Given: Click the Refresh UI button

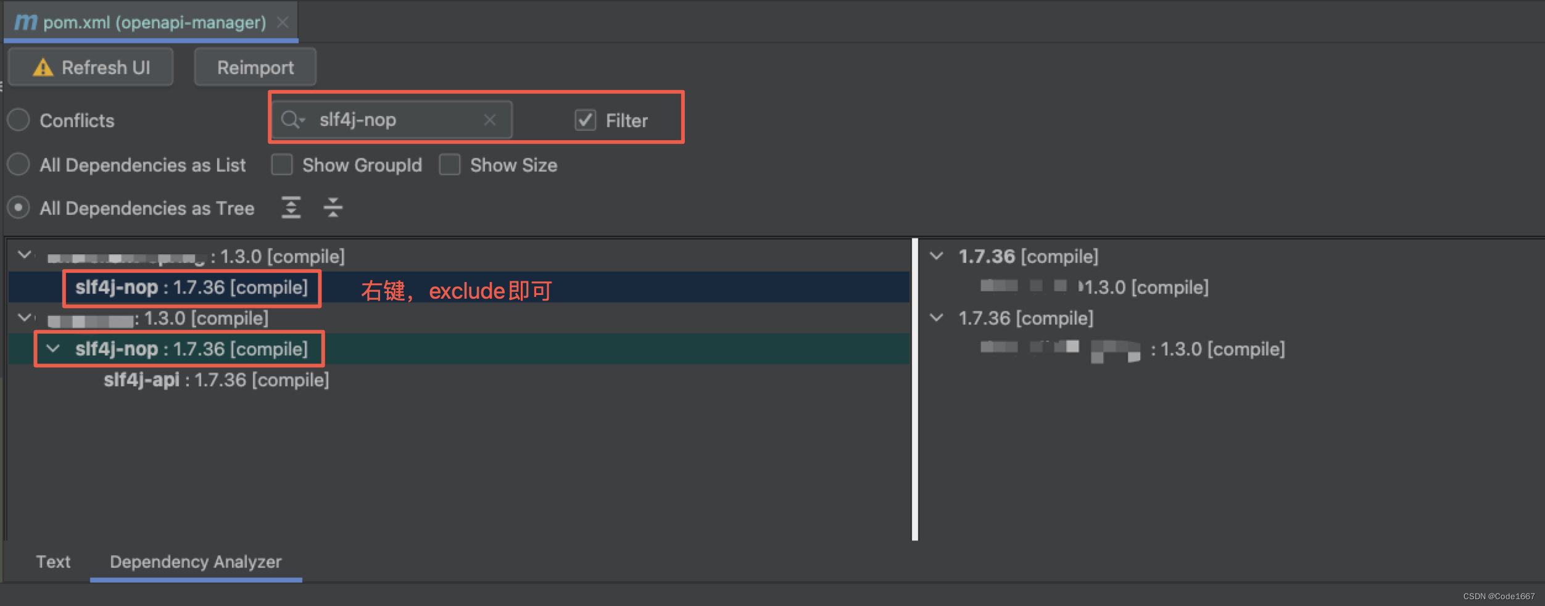Looking at the screenshot, I should click(x=90, y=67).
